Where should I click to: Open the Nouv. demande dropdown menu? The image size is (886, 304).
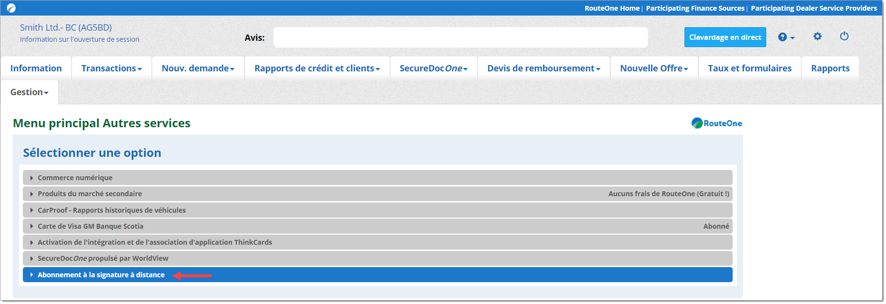198,68
